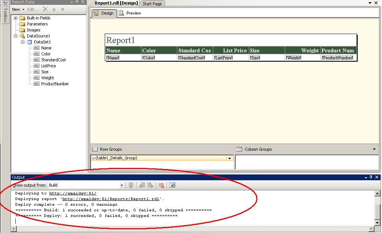Open the New dropdown in Report Data

[18, 9]
